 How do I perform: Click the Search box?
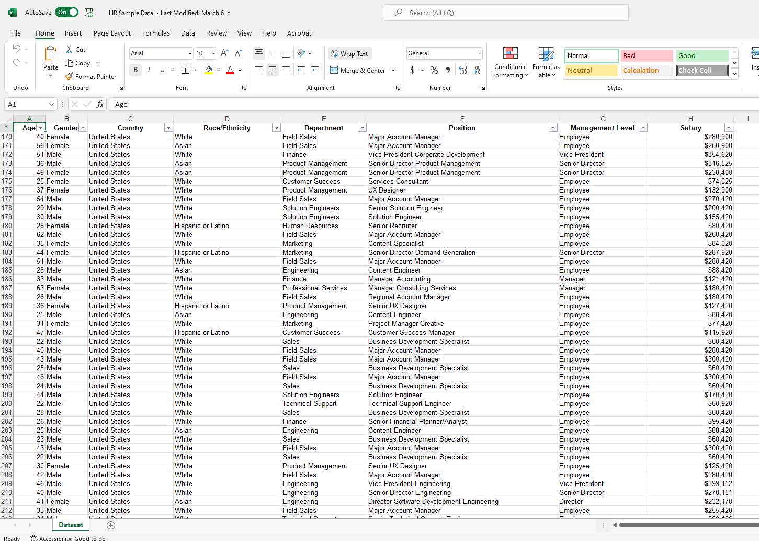click(506, 13)
